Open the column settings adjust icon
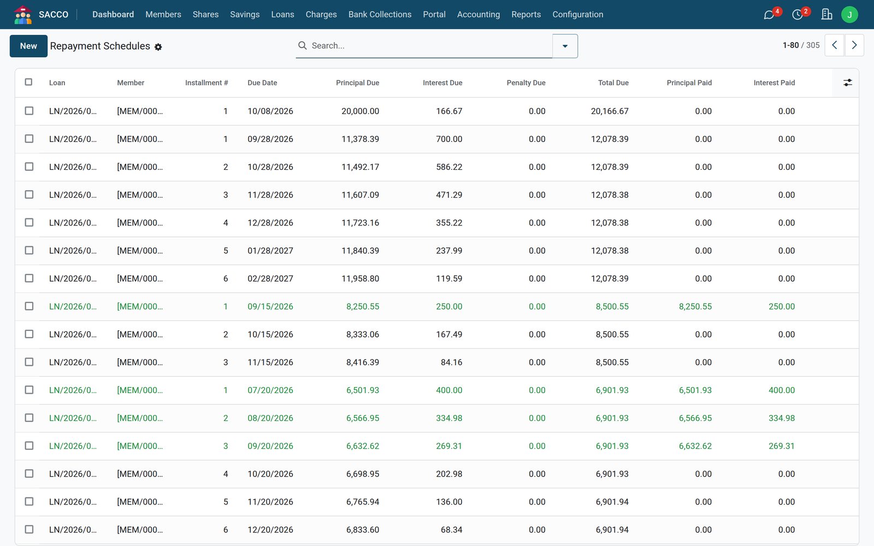The image size is (874, 546). [x=847, y=83]
